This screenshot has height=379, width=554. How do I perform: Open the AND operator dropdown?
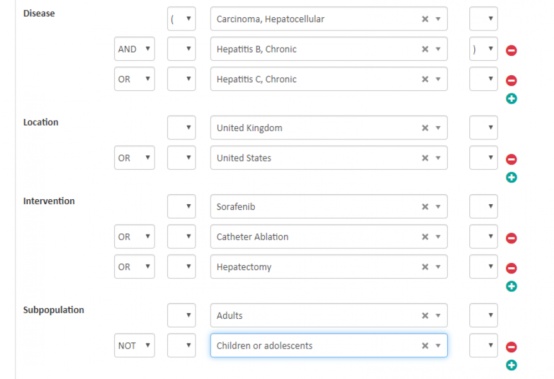(134, 49)
